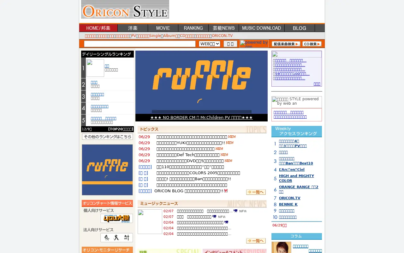Click the gift icon beside ORICON BLOG topic

(x=226, y=191)
